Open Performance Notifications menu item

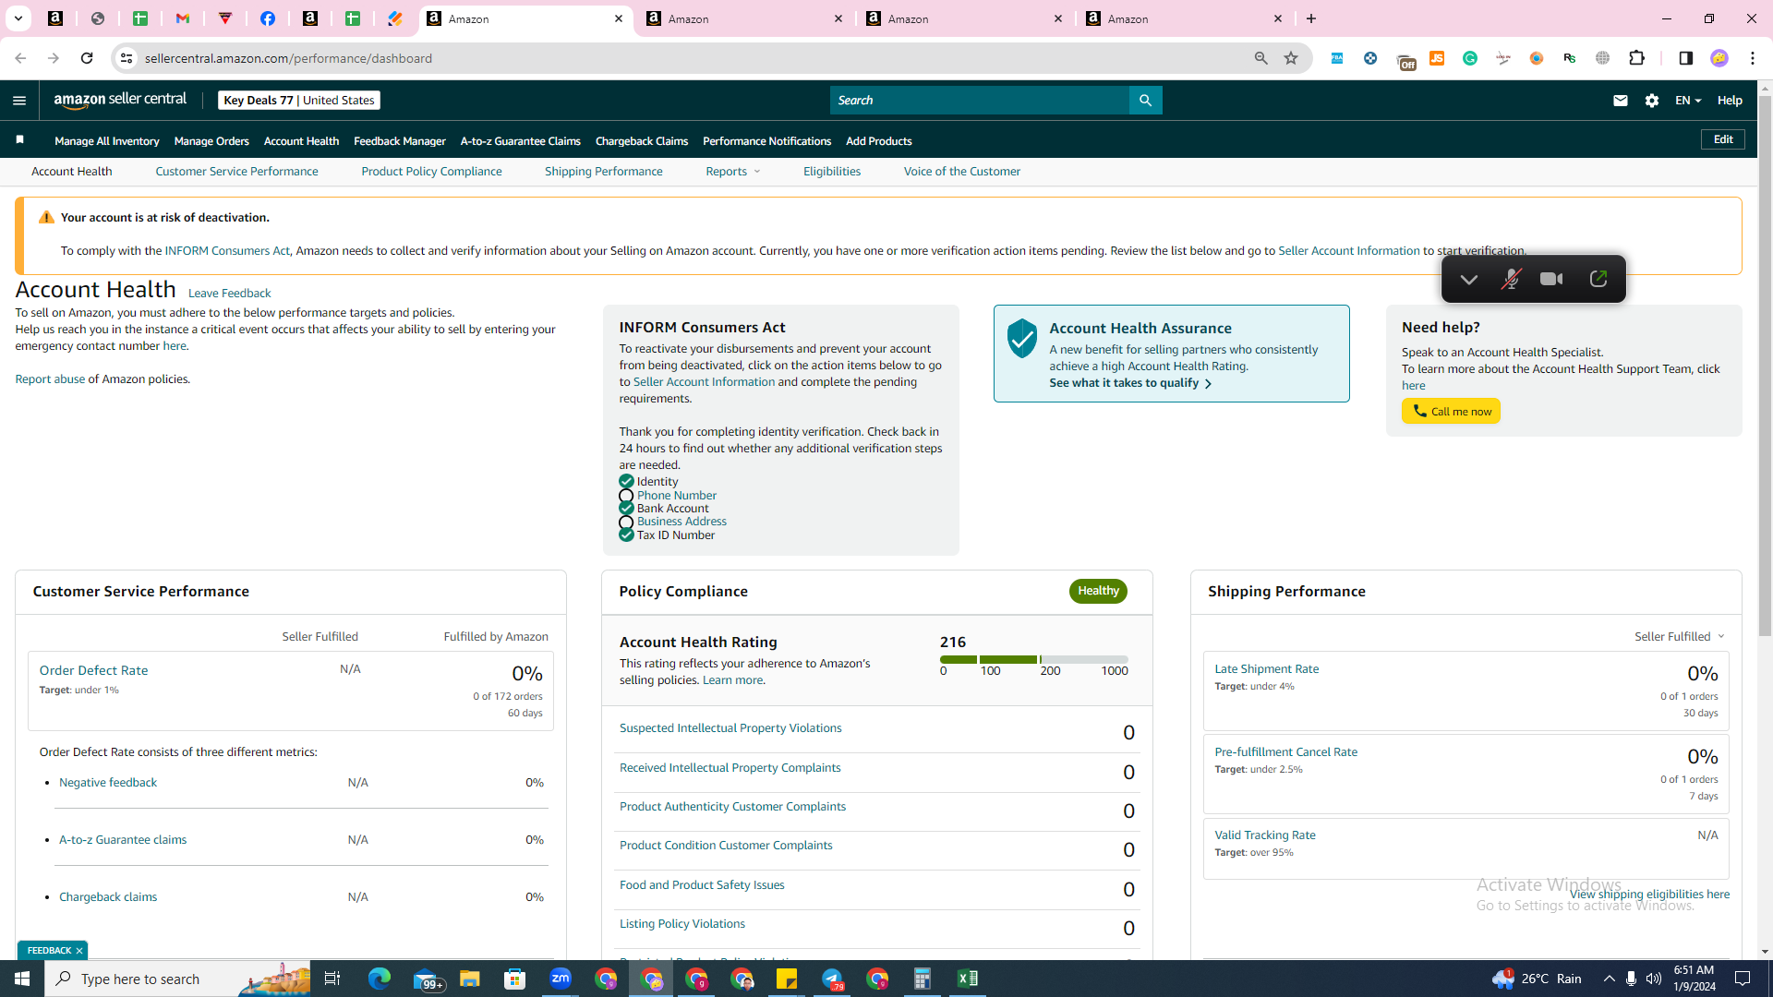(x=767, y=141)
